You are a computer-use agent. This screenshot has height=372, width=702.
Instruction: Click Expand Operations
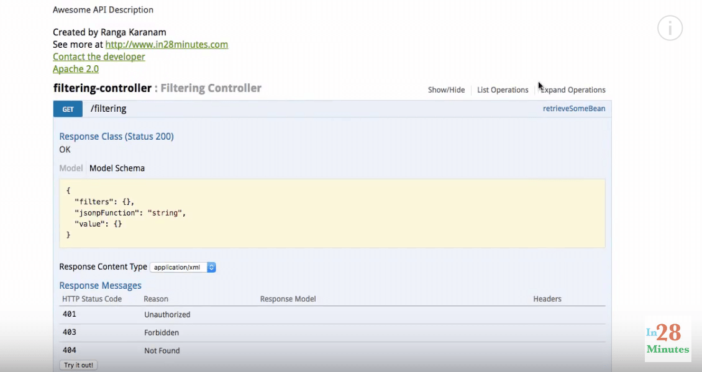573,90
